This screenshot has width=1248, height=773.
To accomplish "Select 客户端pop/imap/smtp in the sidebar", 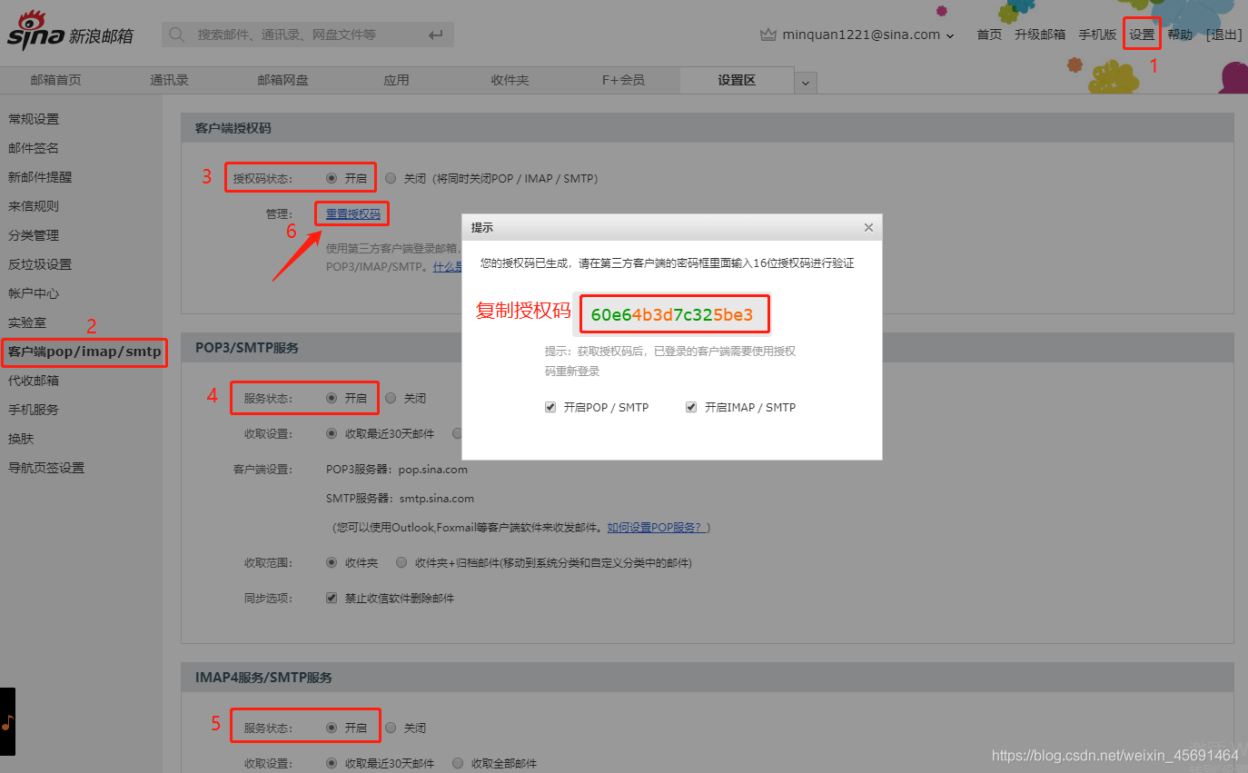I will click(x=84, y=352).
